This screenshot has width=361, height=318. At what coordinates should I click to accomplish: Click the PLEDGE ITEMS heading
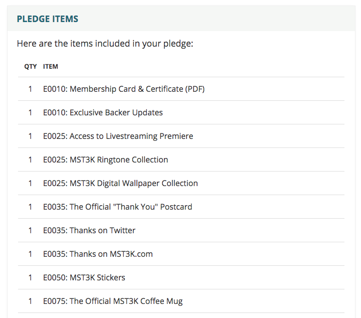click(48, 19)
